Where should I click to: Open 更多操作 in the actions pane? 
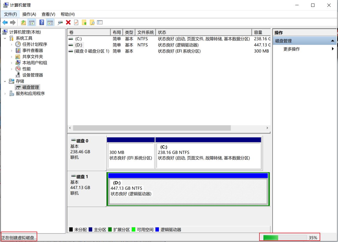click(x=292, y=49)
